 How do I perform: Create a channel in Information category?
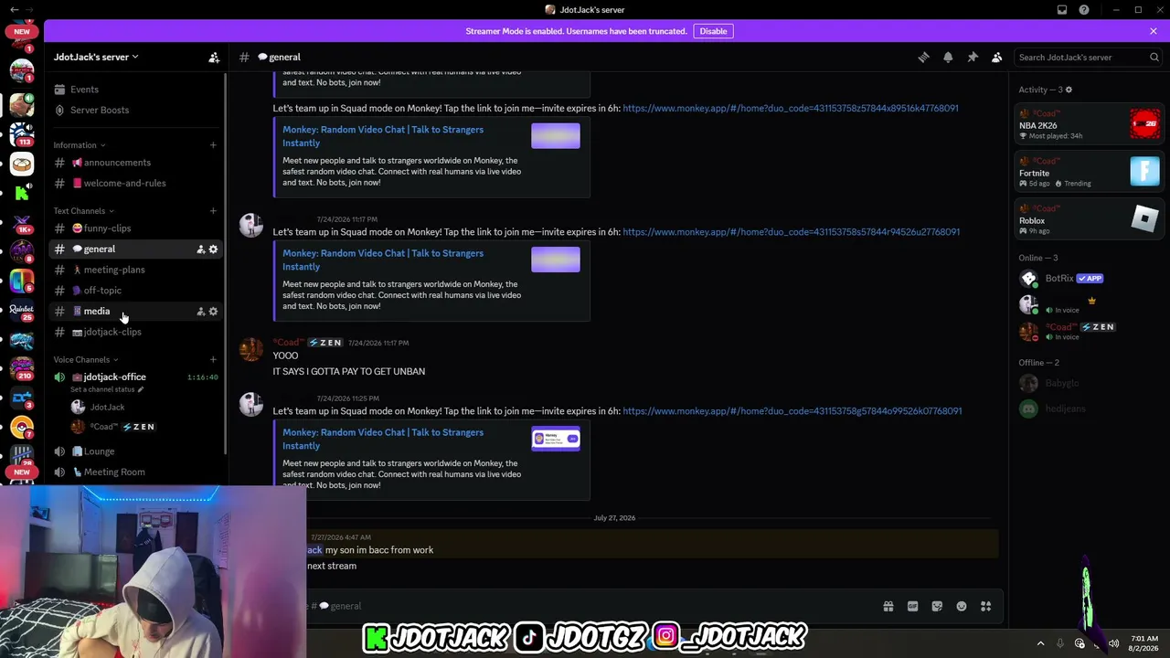[213, 144]
